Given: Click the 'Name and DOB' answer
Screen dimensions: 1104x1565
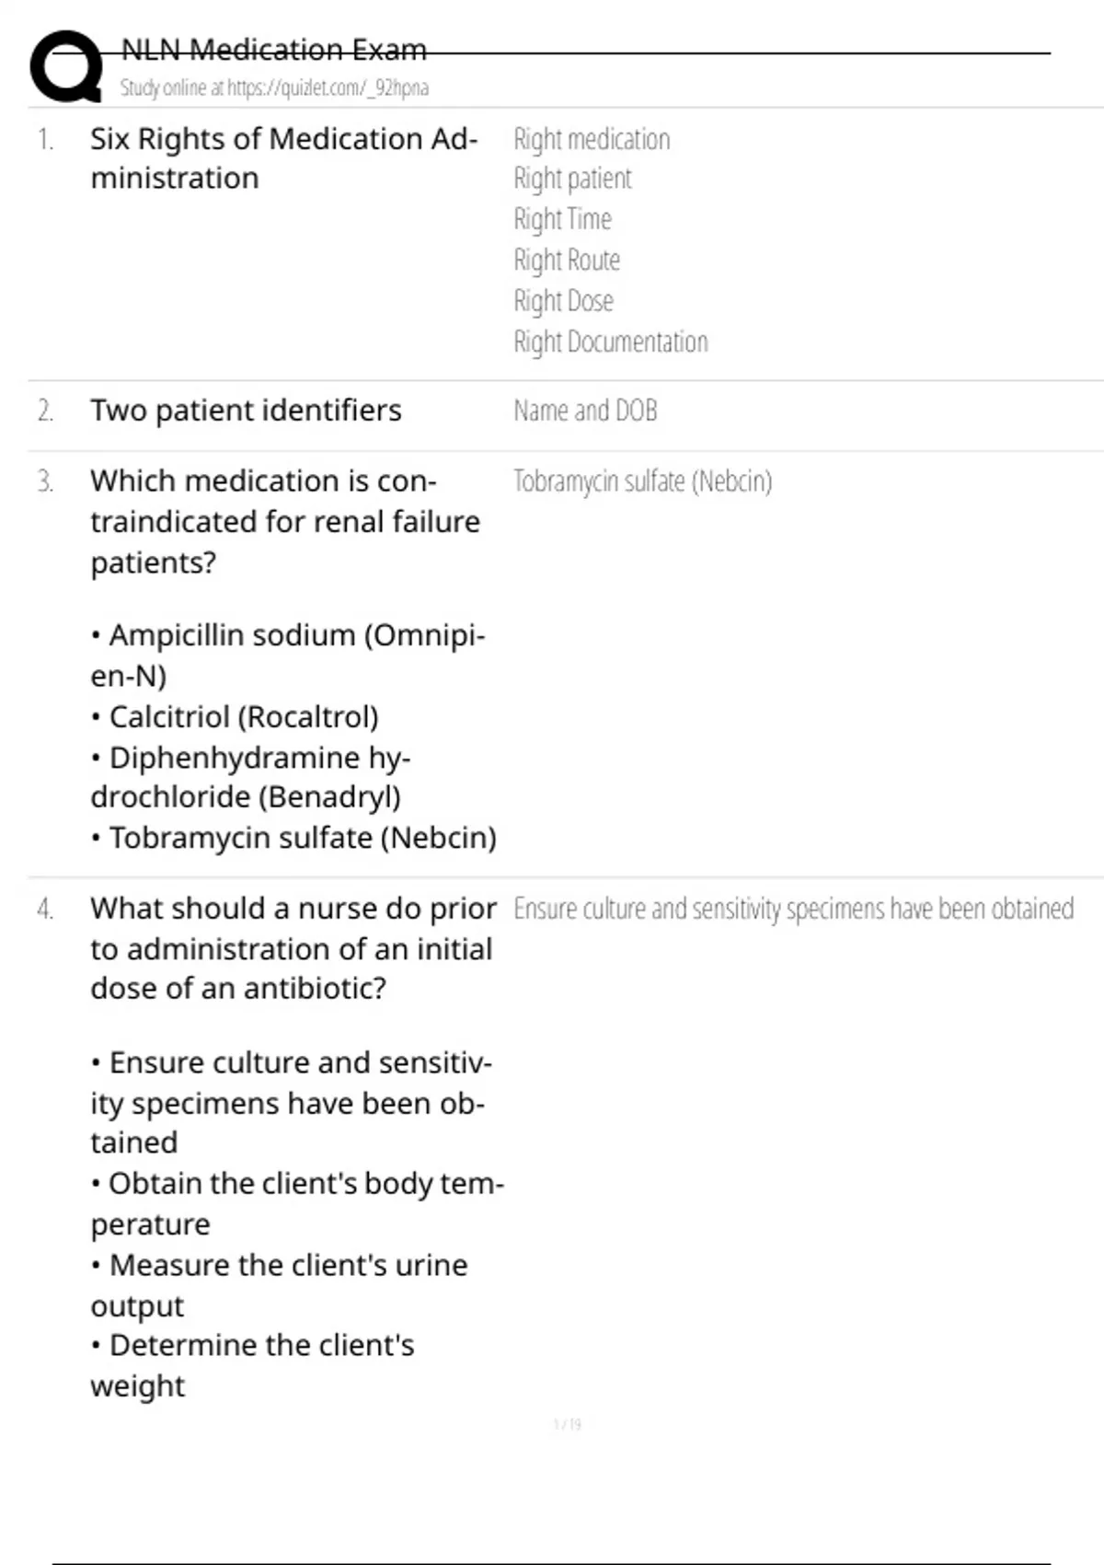Looking at the screenshot, I should click(x=585, y=411).
